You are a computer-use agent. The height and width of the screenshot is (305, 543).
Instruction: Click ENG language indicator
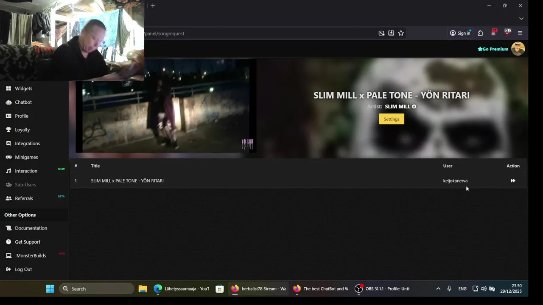pyautogui.click(x=462, y=289)
